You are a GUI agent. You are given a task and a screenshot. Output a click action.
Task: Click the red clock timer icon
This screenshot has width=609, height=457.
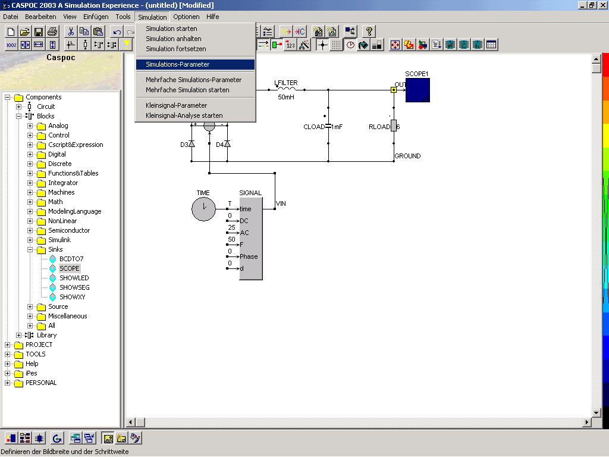click(350, 45)
